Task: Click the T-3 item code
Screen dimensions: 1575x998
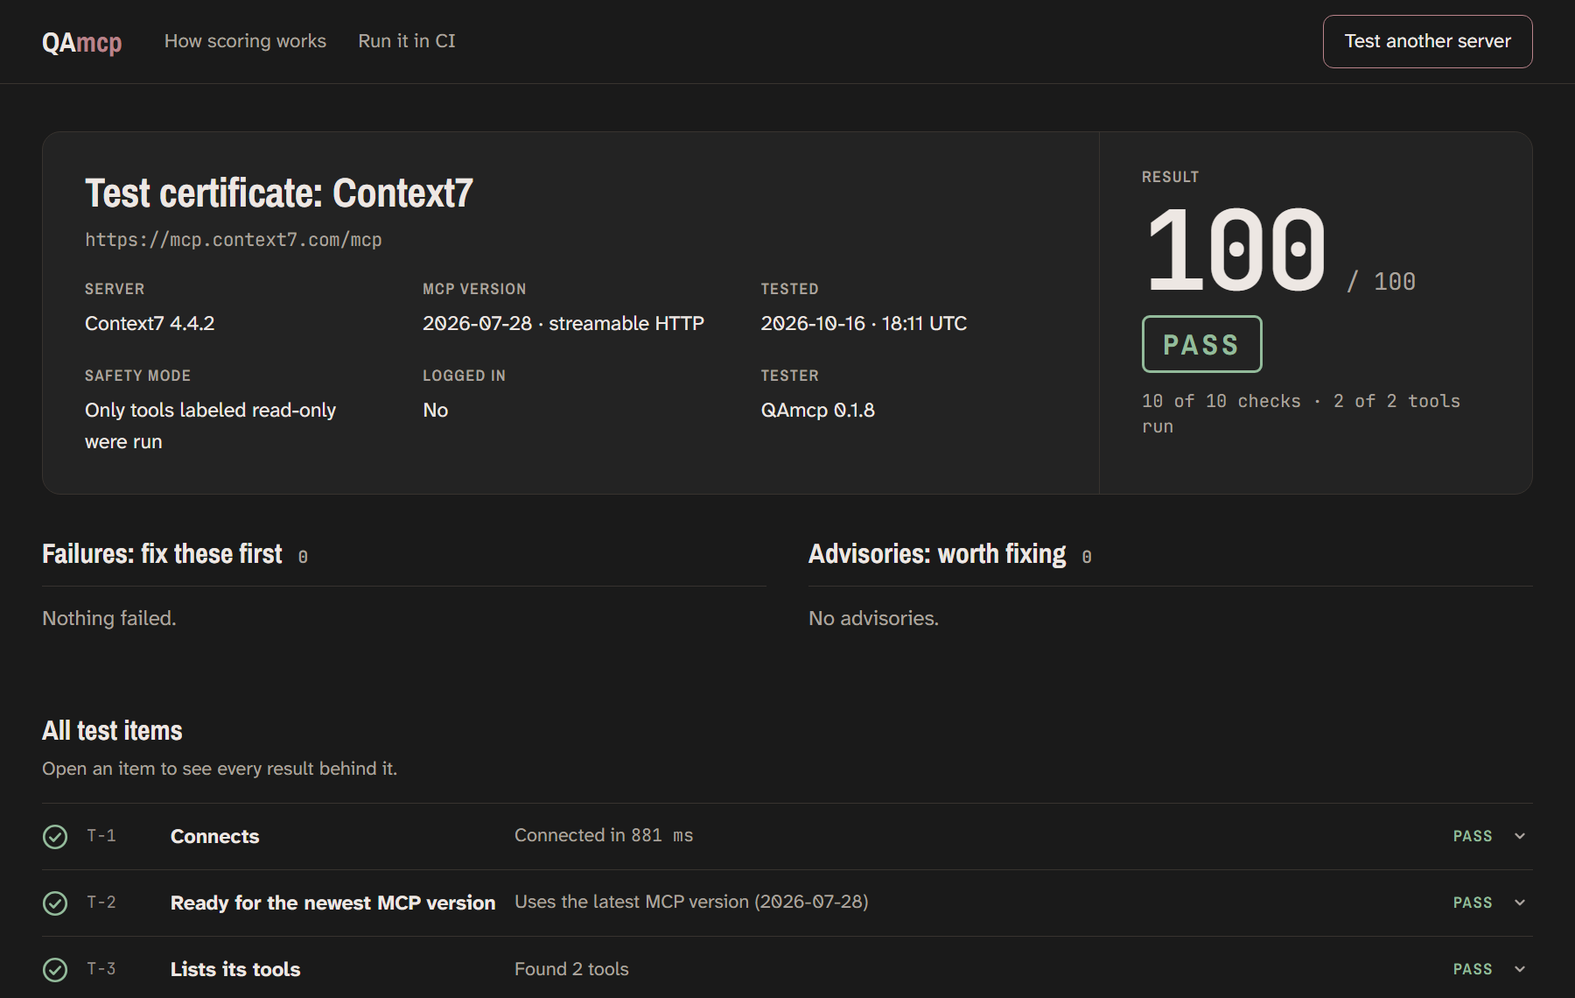Action: (x=101, y=969)
